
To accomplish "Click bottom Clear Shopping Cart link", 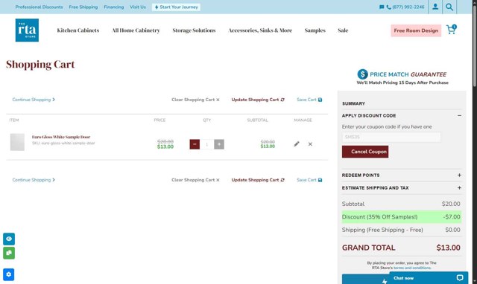I will (195, 180).
